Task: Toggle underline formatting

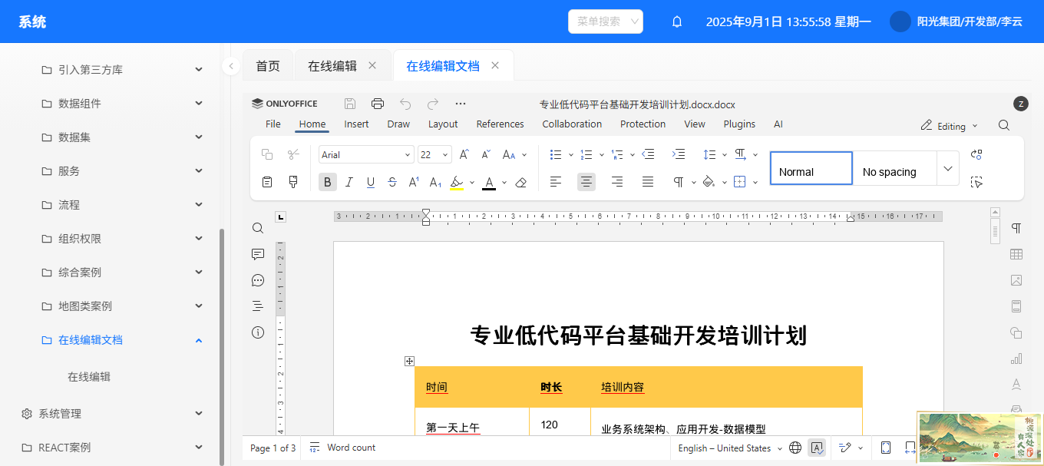Action: click(x=371, y=182)
